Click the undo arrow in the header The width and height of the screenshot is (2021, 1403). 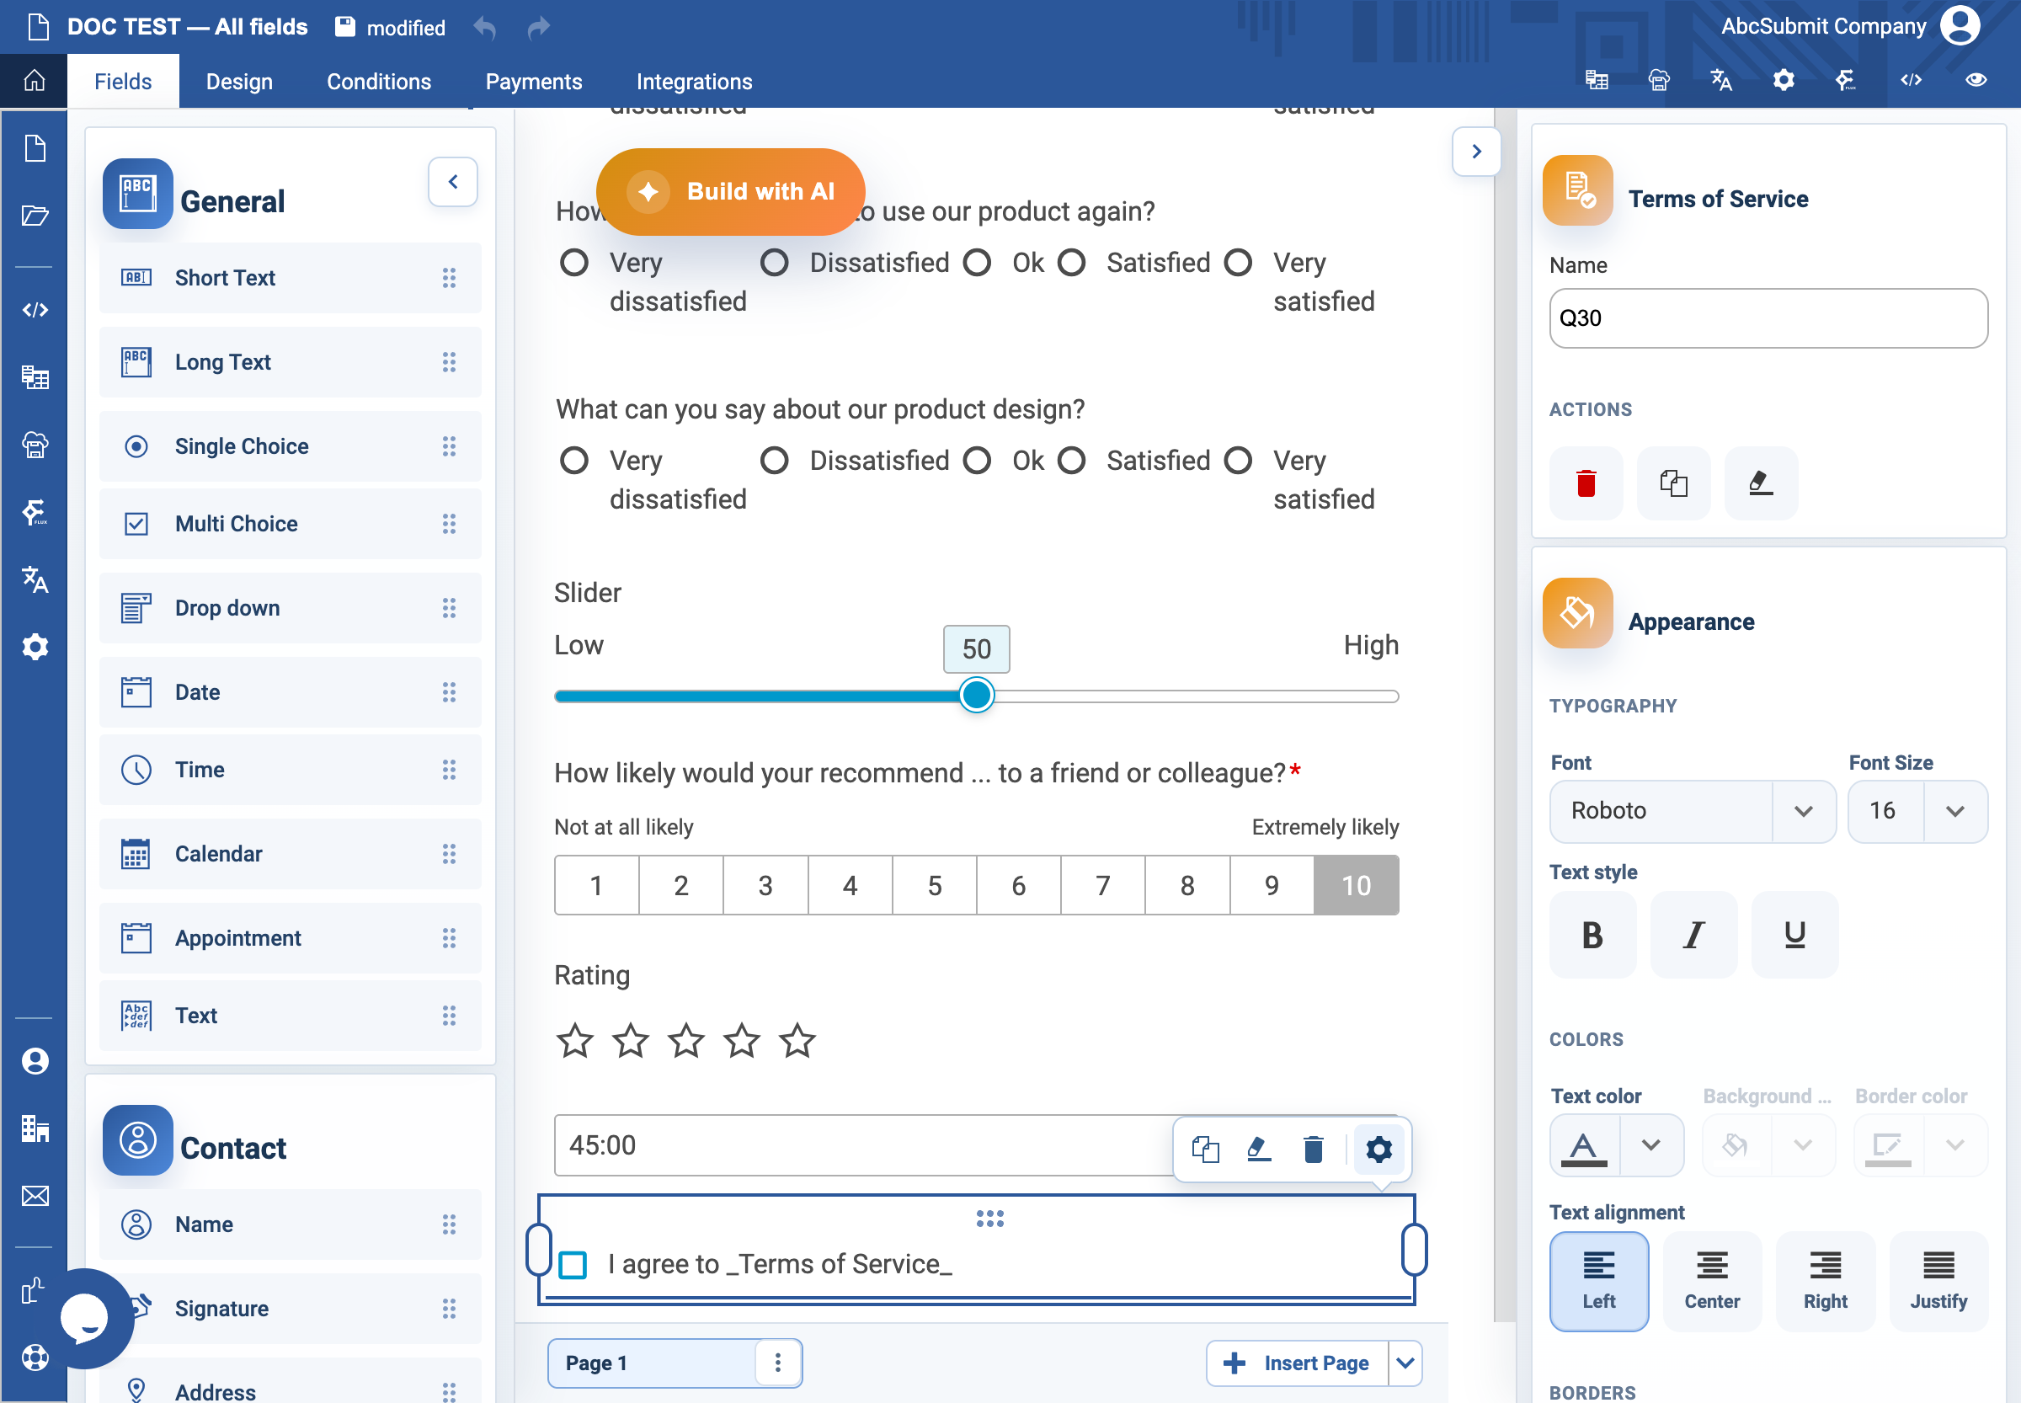pyautogui.click(x=484, y=28)
